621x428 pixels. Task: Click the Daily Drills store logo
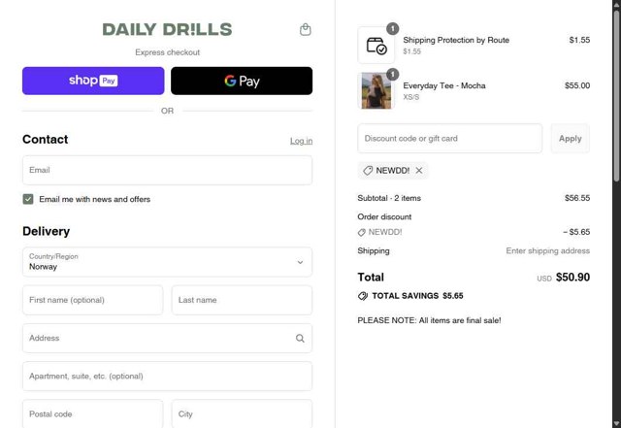[167, 29]
